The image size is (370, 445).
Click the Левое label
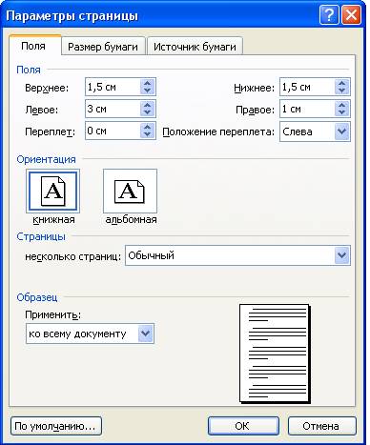coord(42,110)
